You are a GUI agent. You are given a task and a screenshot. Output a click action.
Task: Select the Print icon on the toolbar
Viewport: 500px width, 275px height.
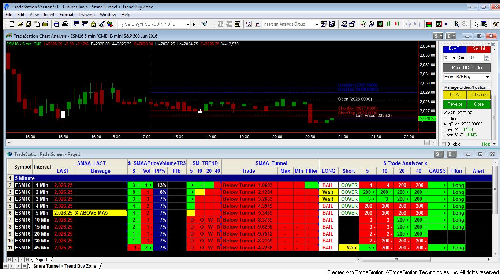point(65,24)
